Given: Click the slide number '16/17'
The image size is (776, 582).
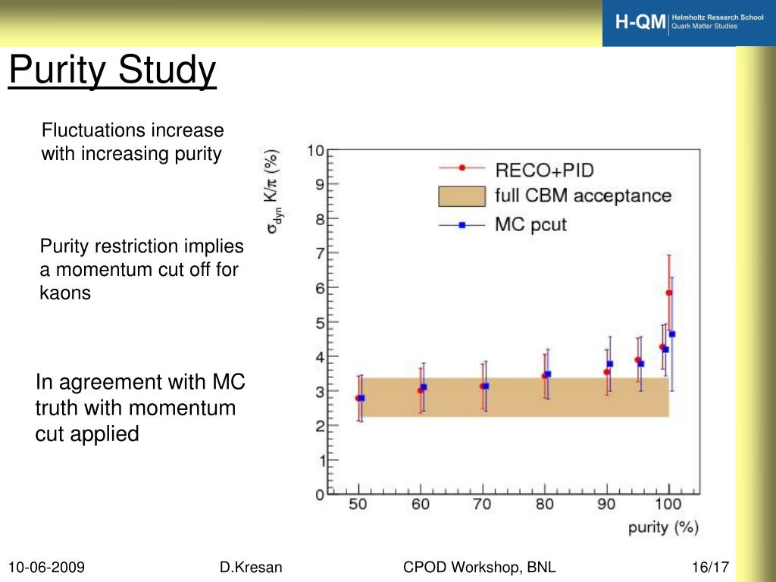Looking at the screenshot, I should [x=710, y=567].
